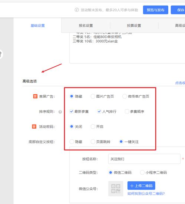The height and width of the screenshot is (204, 185).
Task: Open the 投票设置 tab
Action: [x=134, y=26]
